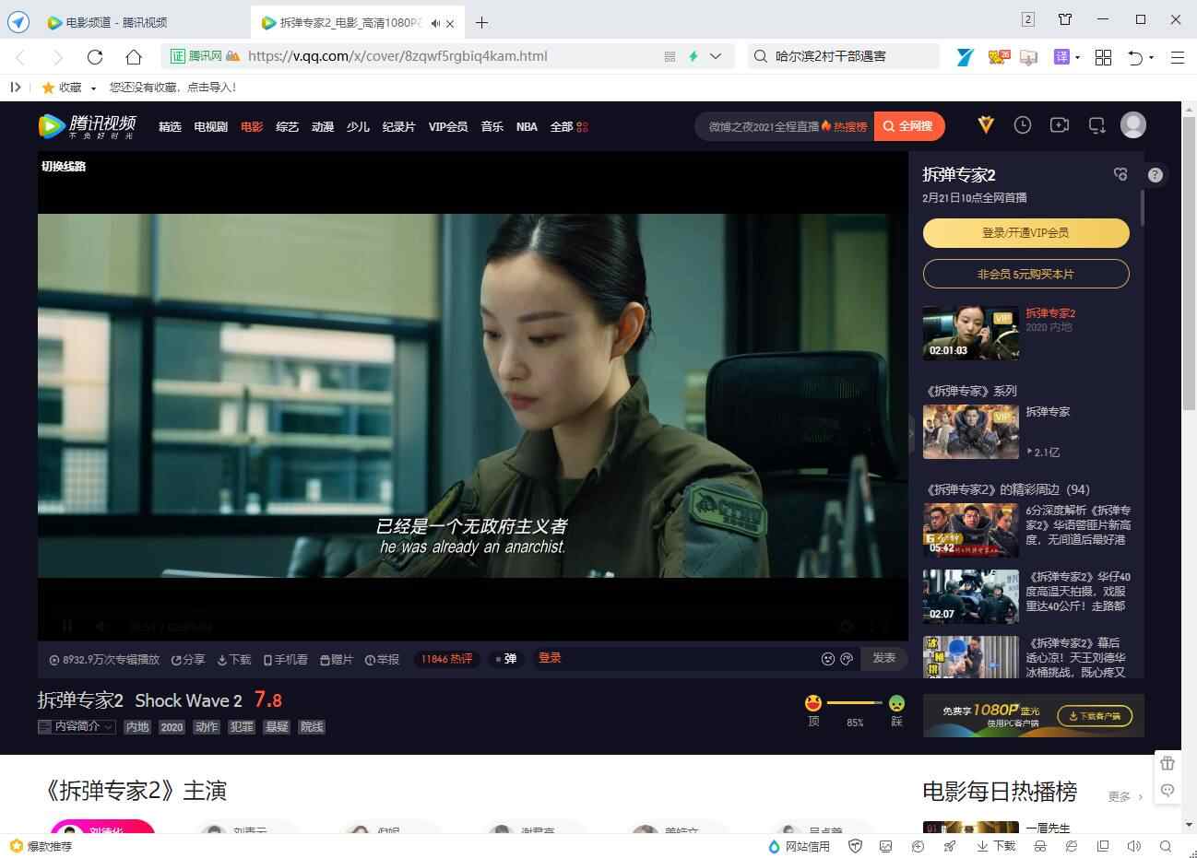Open the 05:42 analysis clip thumbnail
The width and height of the screenshot is (1197, 858).
coord(971,530)
